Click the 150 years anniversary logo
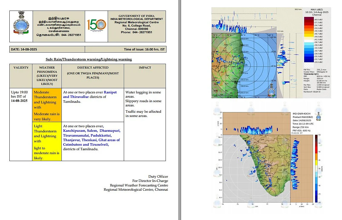 [x=96, y=25]
